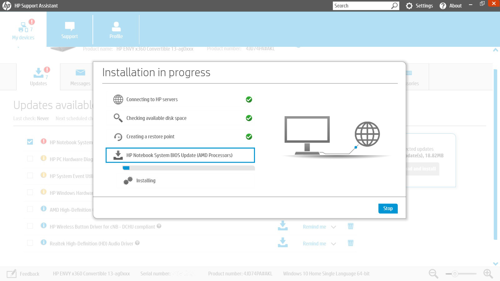The width and height of the screenshot is (500, 281).
Task: Toggle the AMD High-Definition checkbox
Action: point(30,209)
